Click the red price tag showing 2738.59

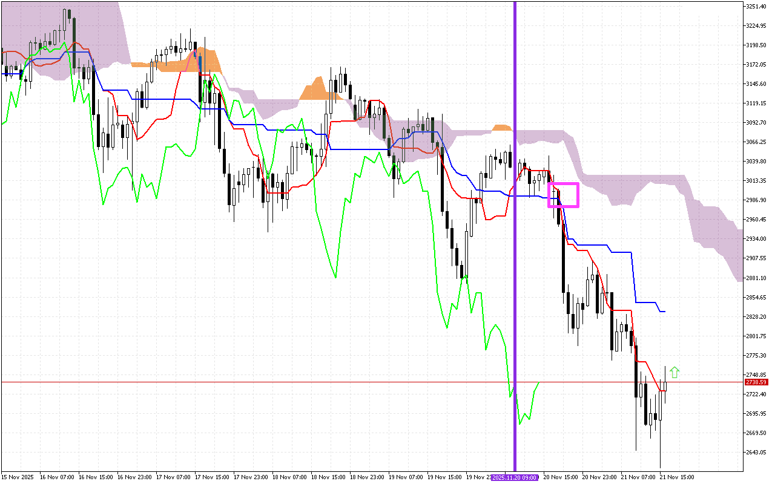757,382
